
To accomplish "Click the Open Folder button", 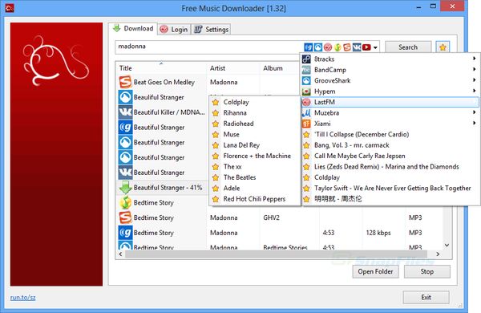I will coord(375,271).
